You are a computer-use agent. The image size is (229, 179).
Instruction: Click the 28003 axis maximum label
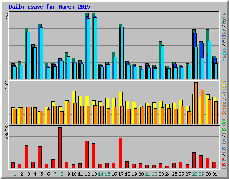tap(7, 132)
